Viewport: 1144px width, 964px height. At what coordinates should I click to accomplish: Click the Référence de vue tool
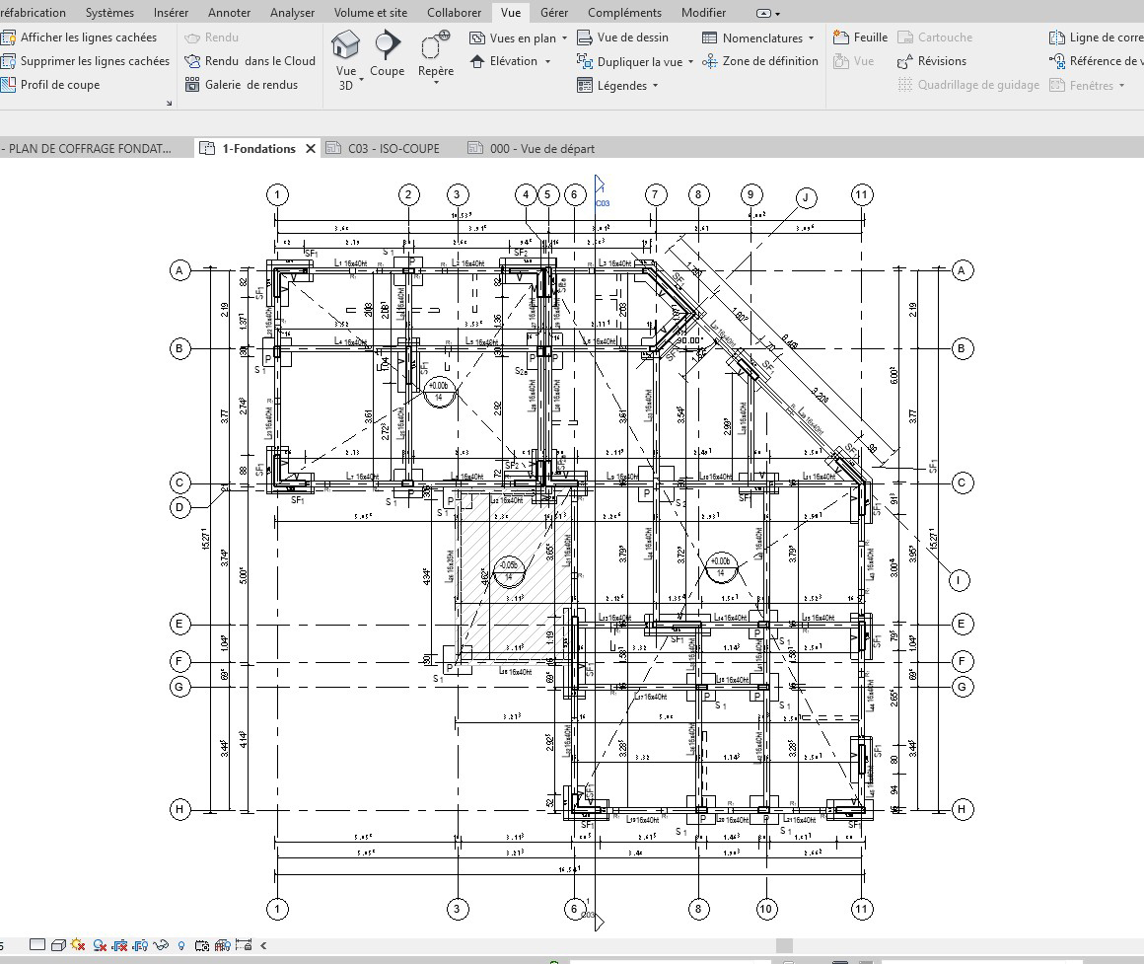[x=1096, y=61]
